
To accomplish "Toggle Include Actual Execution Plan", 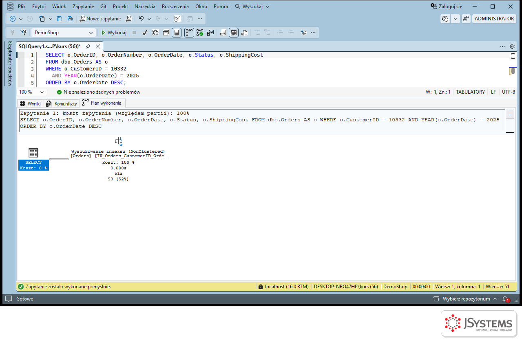I will click(189, 33).
